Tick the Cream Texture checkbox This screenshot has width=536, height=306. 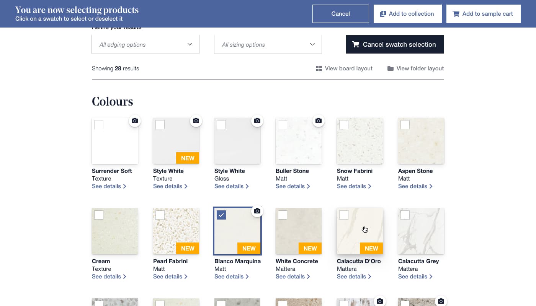coord(99,215)
